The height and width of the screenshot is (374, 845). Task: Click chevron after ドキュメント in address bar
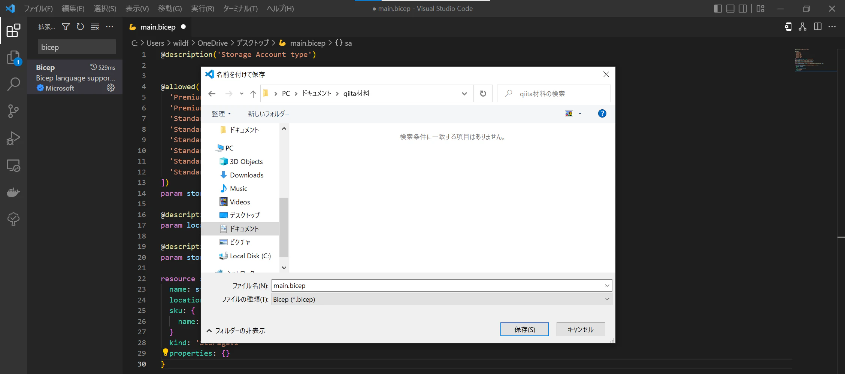click(x=337, y=94)
